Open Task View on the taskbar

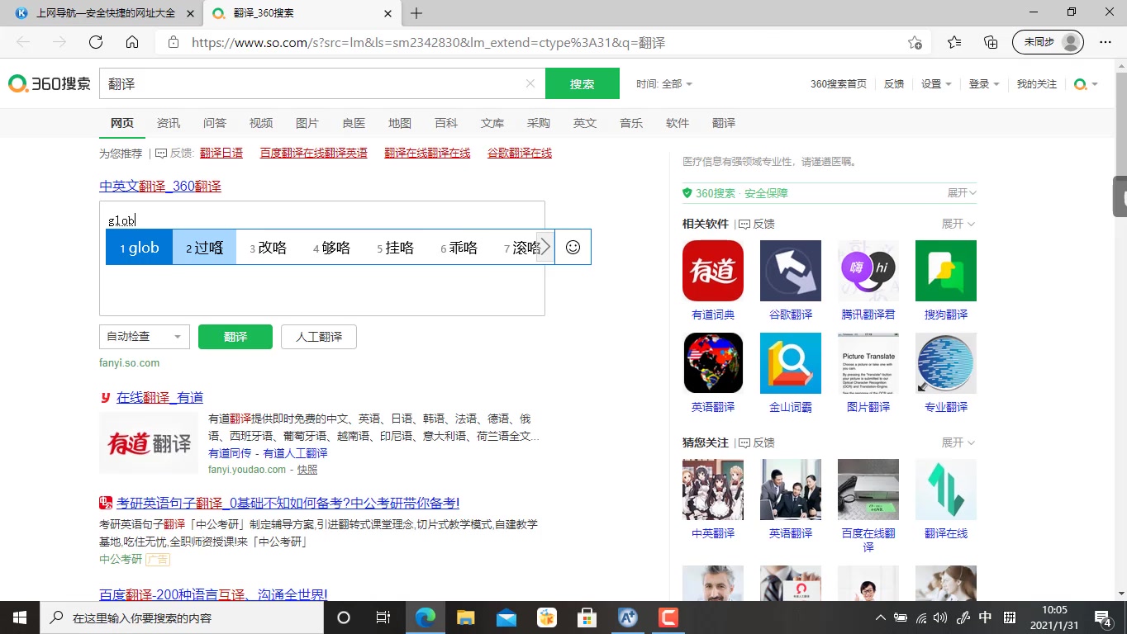383,617
